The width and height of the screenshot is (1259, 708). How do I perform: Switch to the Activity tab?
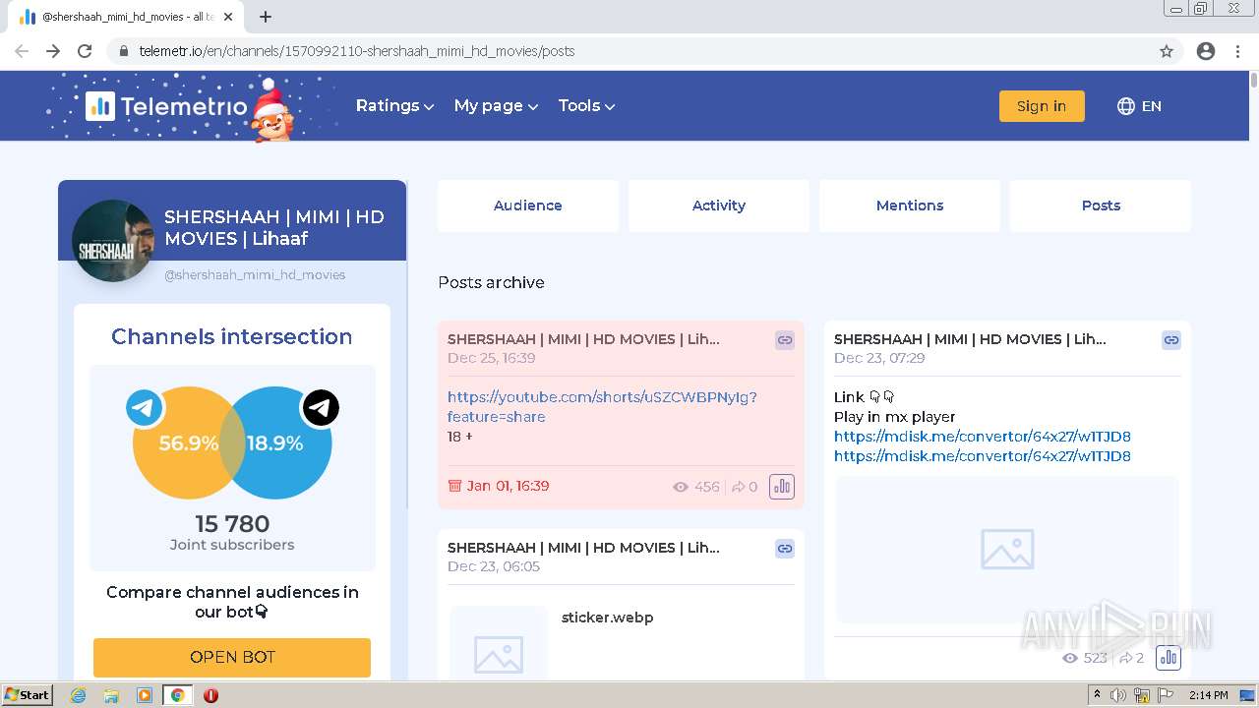point(719,206)
